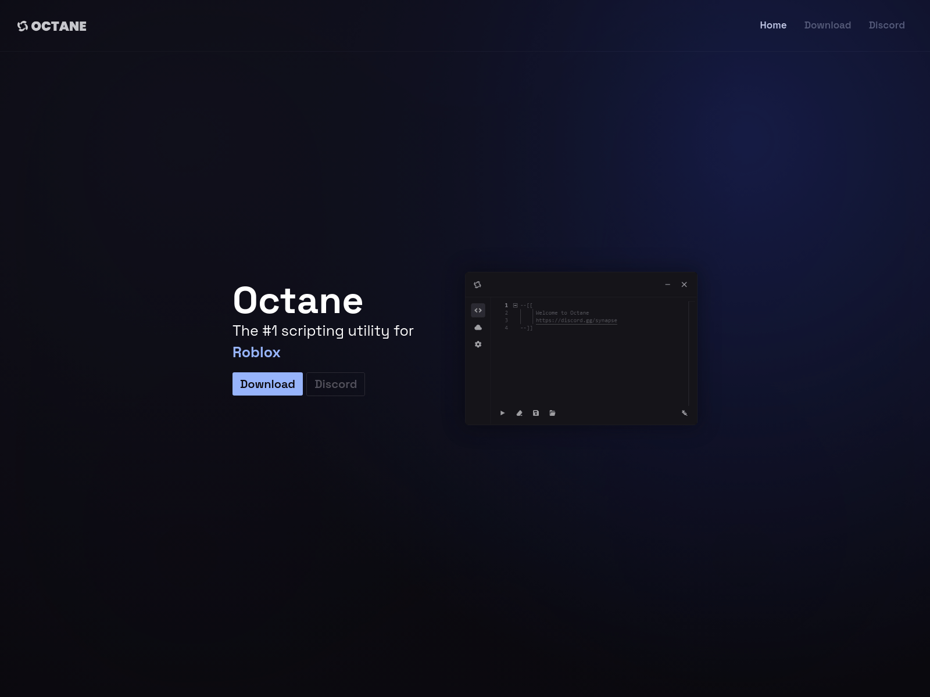Click 'The #1 scripting utility for' tagline
The image size is (930, 697).
click(x=323, y=330)
